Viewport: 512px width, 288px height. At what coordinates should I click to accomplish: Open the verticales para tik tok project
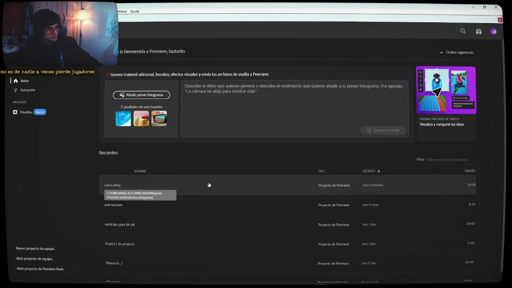pos(120,224)
